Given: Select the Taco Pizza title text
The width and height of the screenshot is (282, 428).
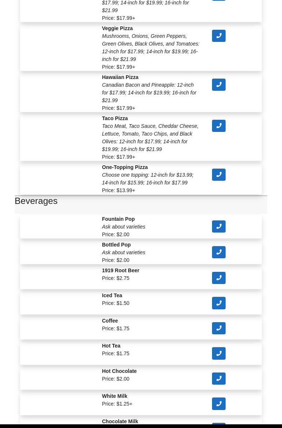Looking at the screenshot, I should click(x=115, y=118).
